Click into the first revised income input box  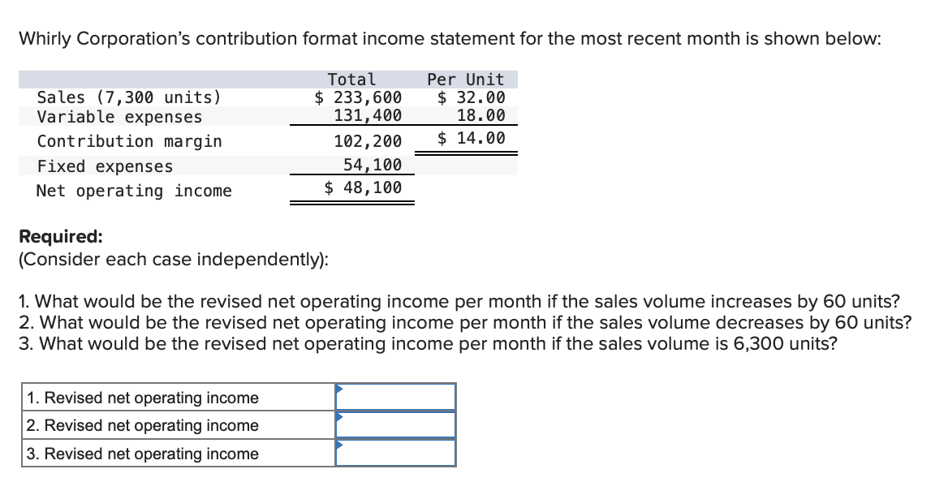(398, 396)
